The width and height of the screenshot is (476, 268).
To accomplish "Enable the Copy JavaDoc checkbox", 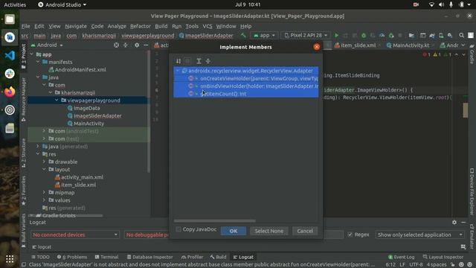I will click(178, 229).
